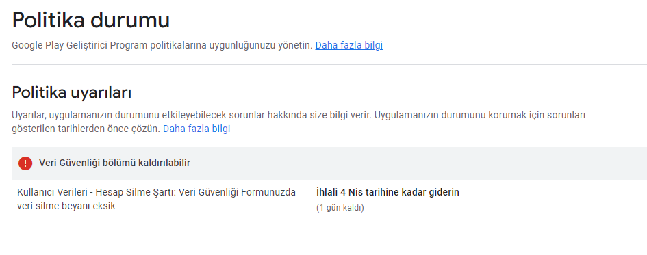The width and height of the screenshot is (647, 255).
Task: Open the Kullanıcı Verileri - Hesap Silme Şartı warning row
Action: 329,200
